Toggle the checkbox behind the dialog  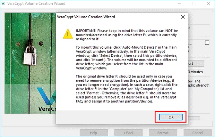click(x=207, y=43)
